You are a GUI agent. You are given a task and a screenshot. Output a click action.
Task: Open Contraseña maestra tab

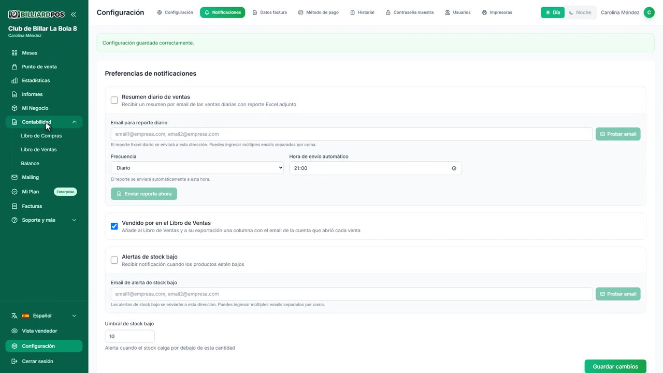(410, 12)
